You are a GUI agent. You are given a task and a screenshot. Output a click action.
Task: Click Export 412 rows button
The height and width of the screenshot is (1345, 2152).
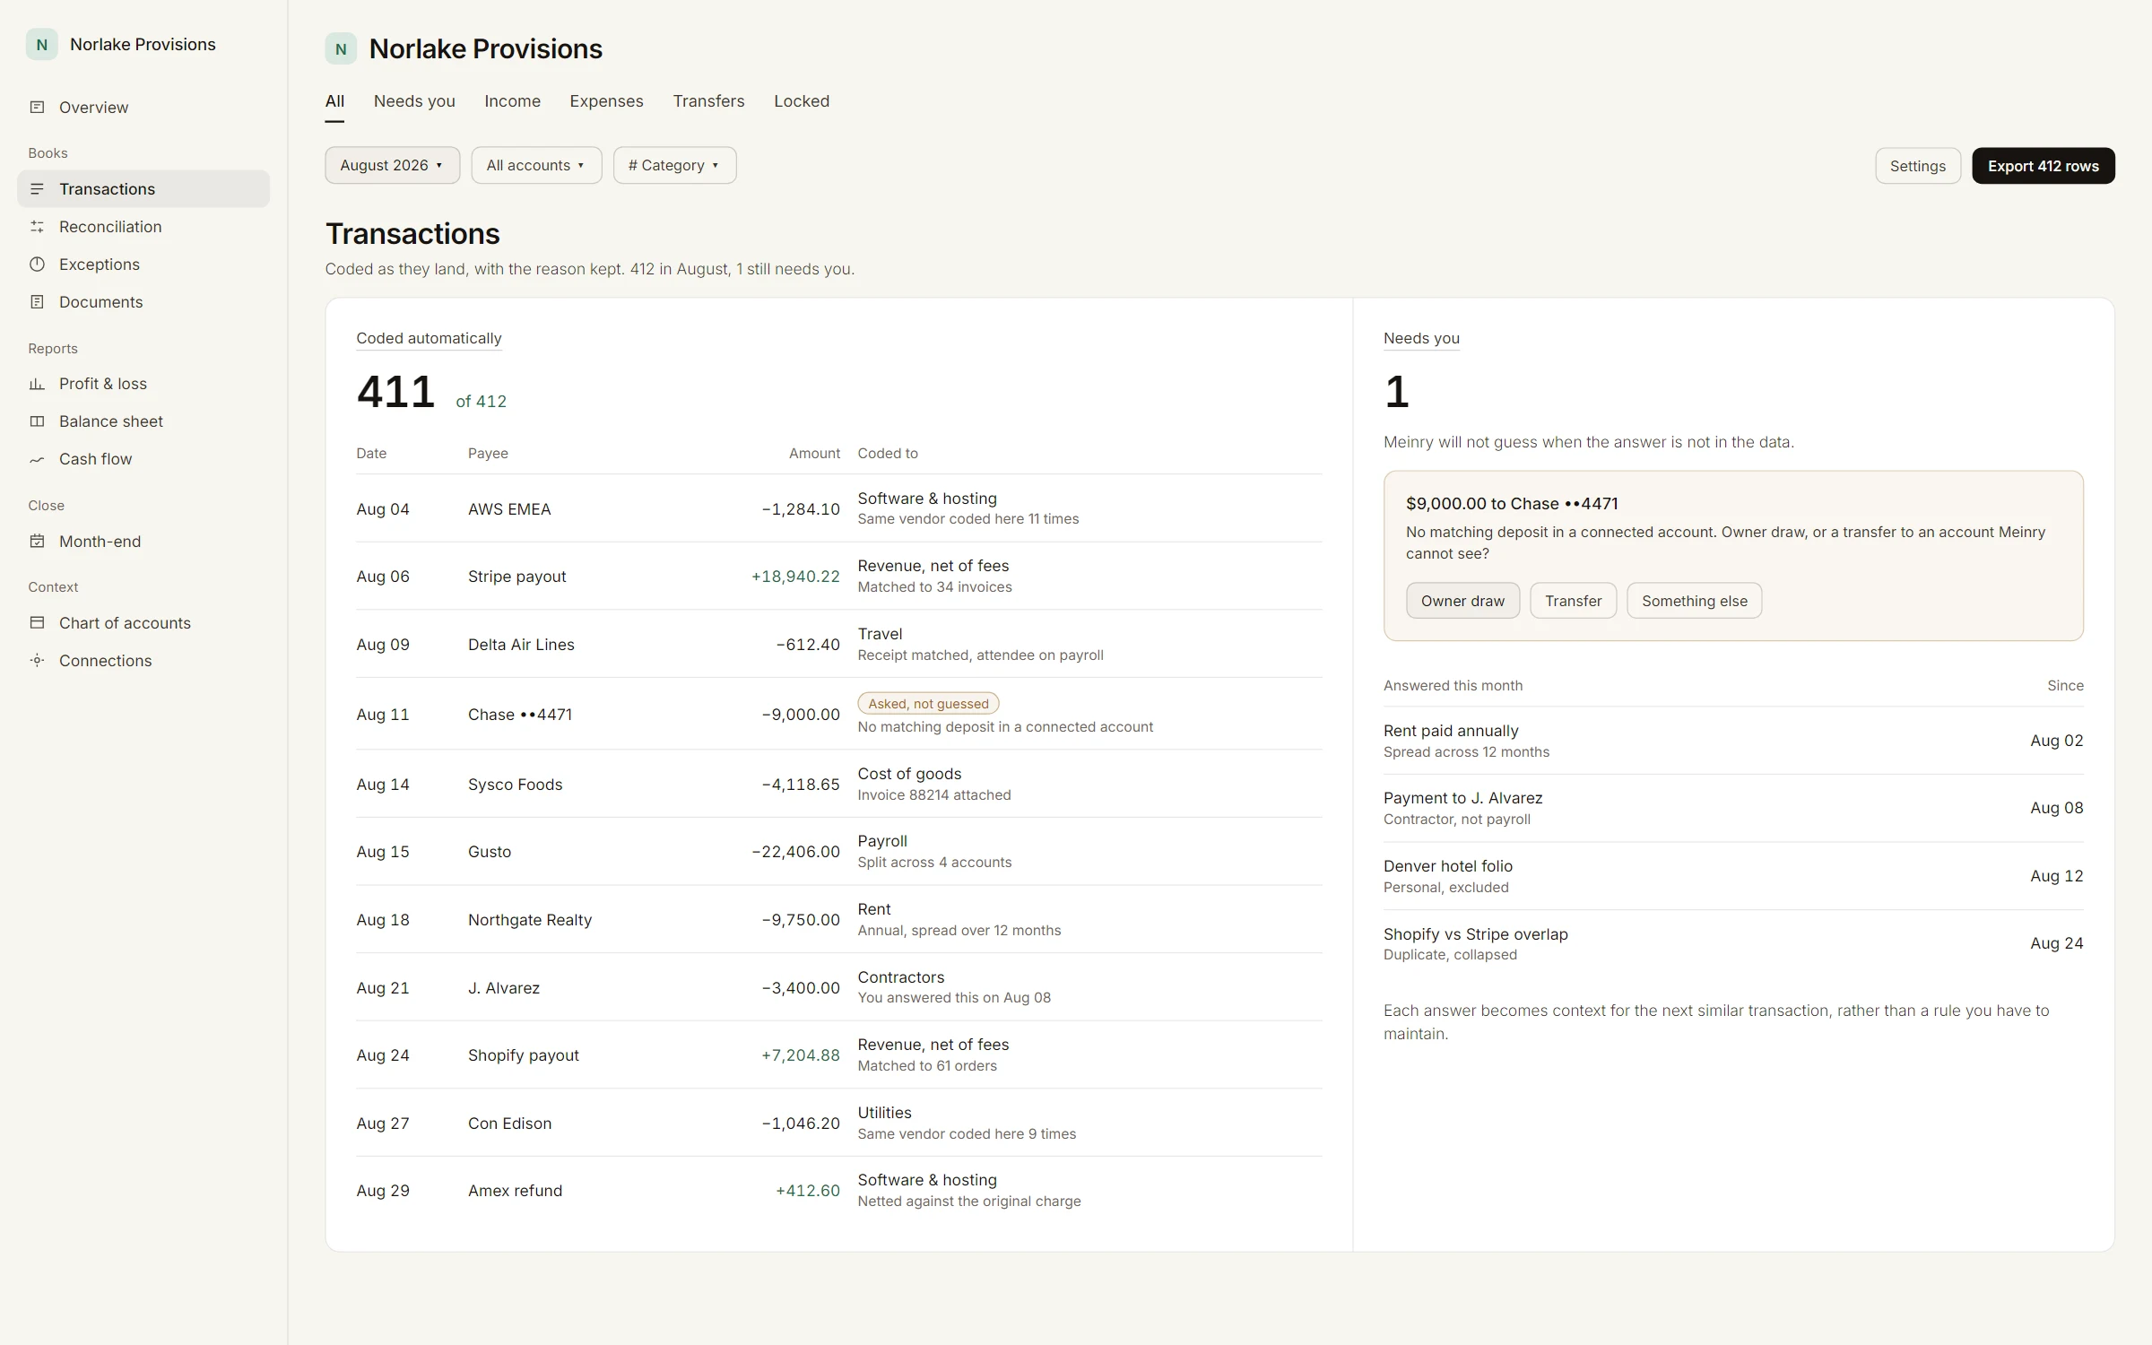2043,166
